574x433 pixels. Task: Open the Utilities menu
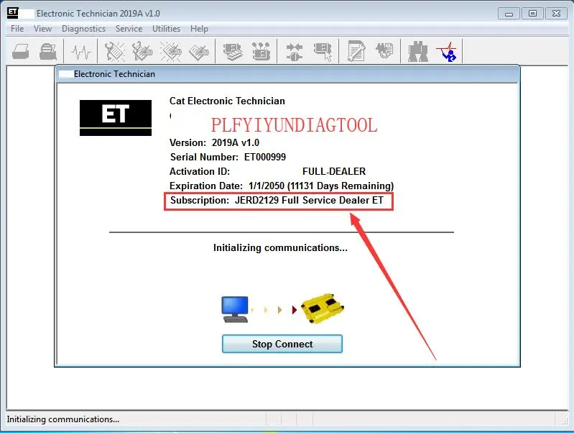pyautogui.click(x=166, y=29)
